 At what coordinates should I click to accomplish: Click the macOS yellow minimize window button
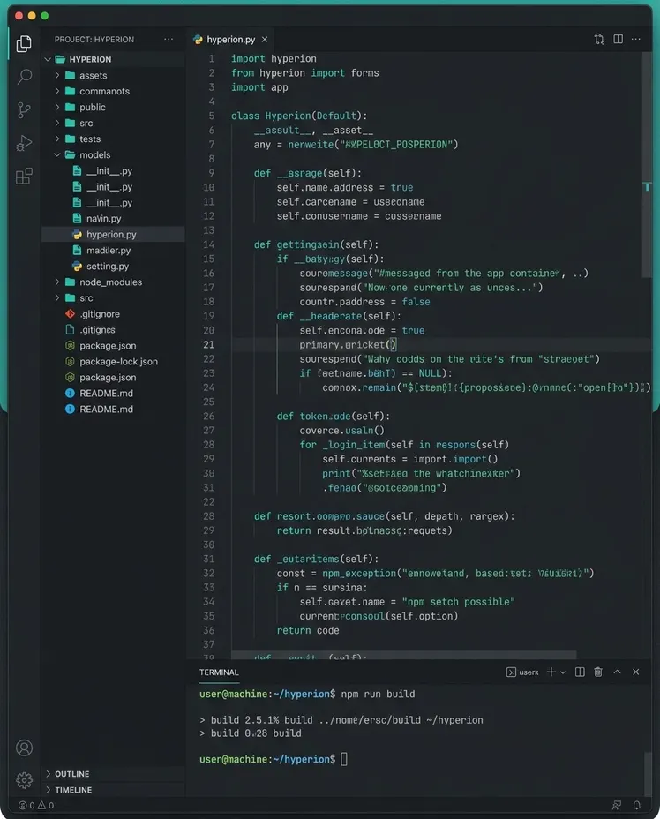coord(32,16)
